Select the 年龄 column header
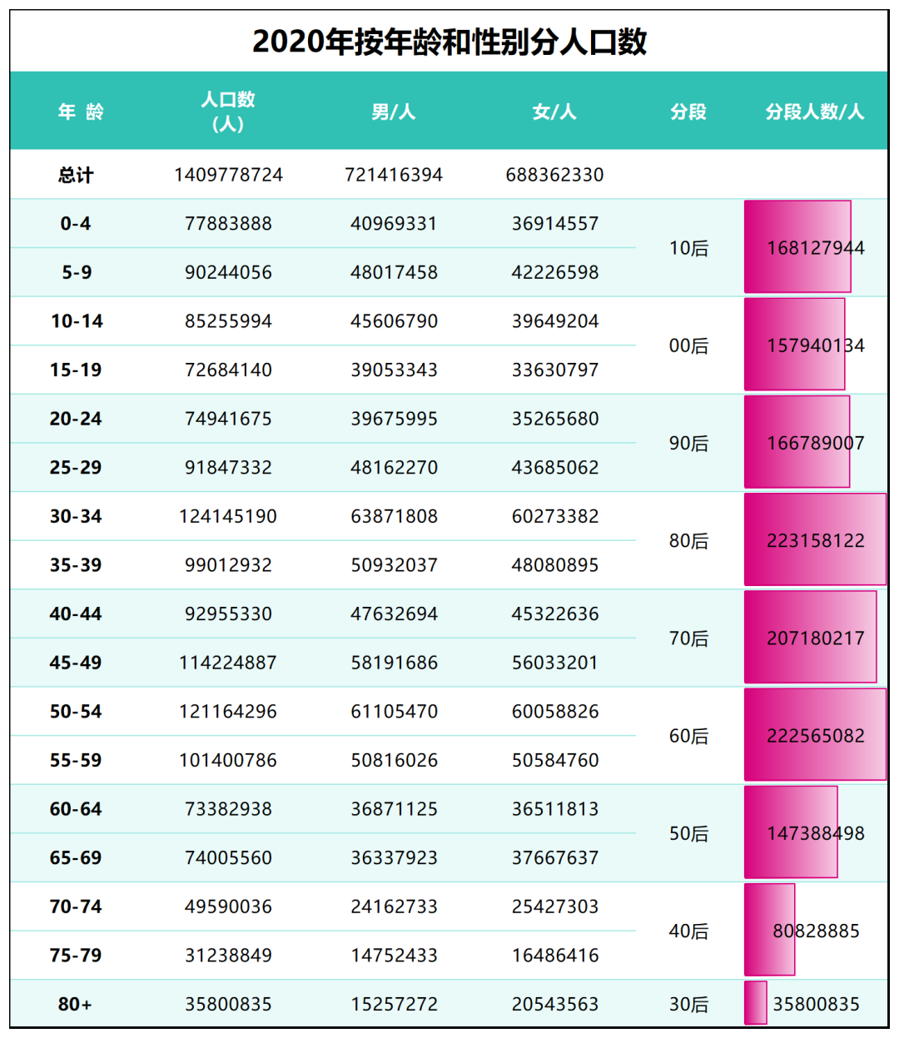Image resolution: width=899 pixels, height=1038 pixels. pyautogui.click(x=81, y=112)
